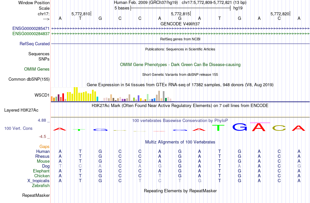Click the Human Feb. 2009 (GRCh37/hg19) text
The image size is (310, 203).
pos(146,3)
